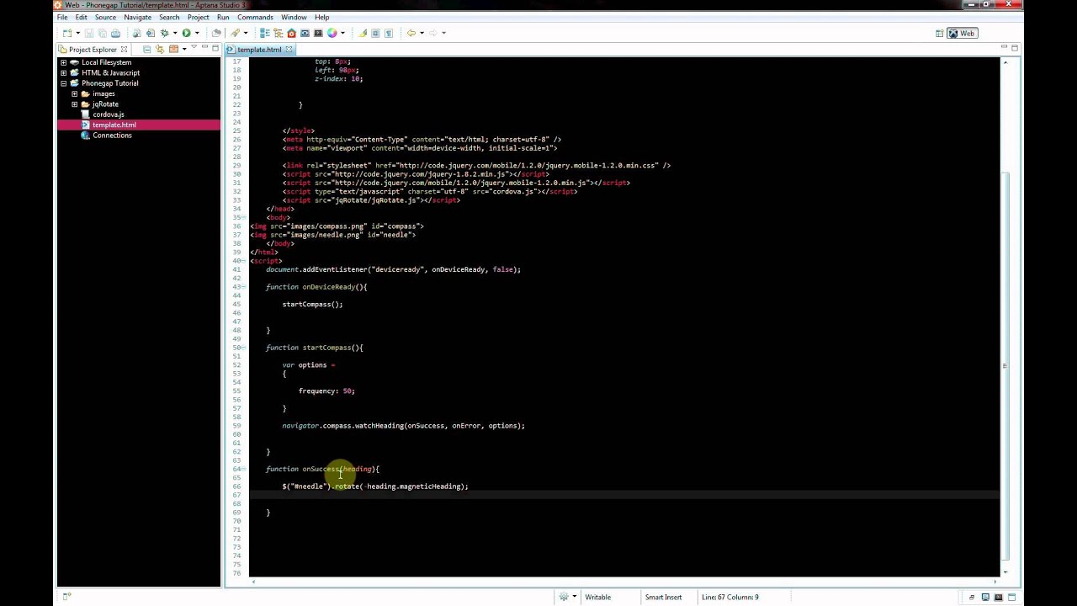Image resolution: width=1077 pixels, height=606 pixels.
Task: Click the Save toolbar icon
Action: point(89,33)
